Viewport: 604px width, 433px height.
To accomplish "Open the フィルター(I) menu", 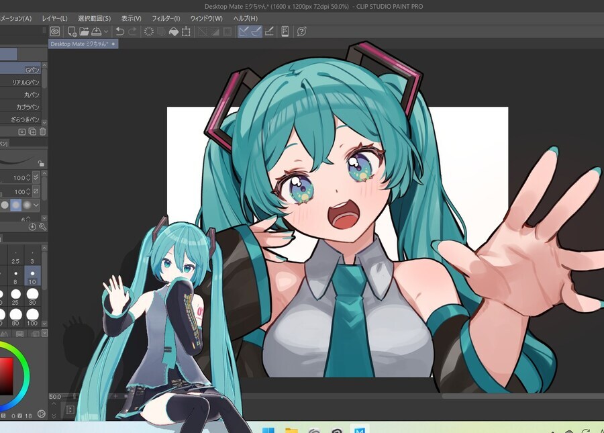I will click(166, 18).
